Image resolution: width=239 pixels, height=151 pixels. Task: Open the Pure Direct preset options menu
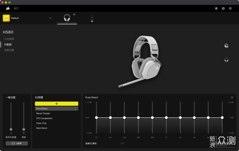(x=75, y=109)
